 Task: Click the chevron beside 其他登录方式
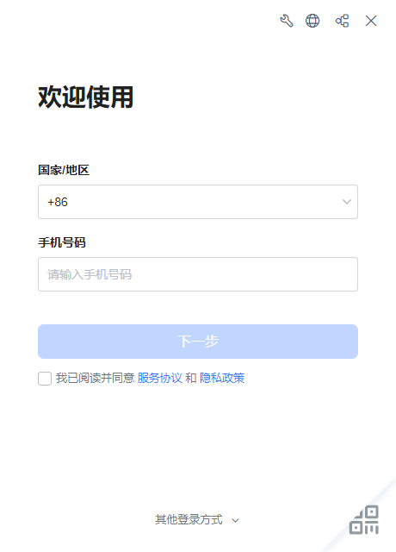pos(235,520)
